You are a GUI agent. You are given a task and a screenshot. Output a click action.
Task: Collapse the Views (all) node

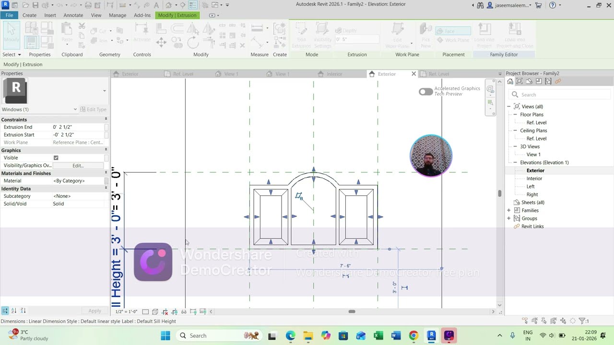[509, 106]
